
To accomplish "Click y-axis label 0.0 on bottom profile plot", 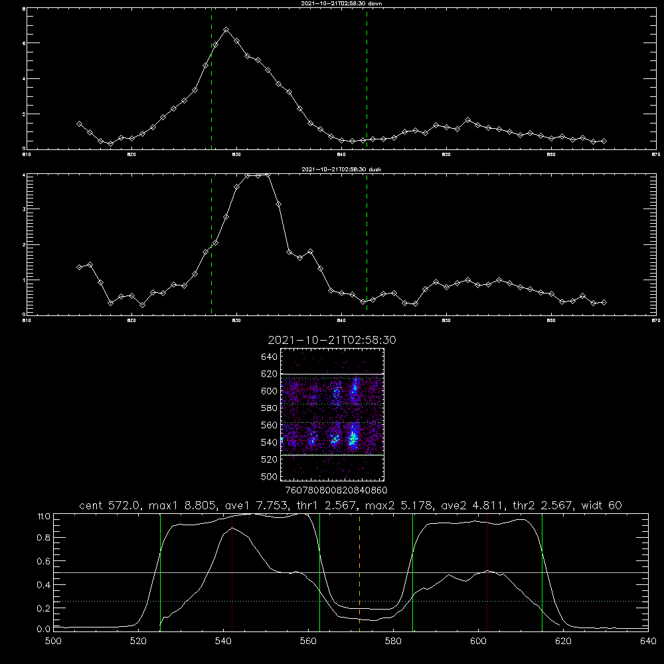I will tap(44, 629).
